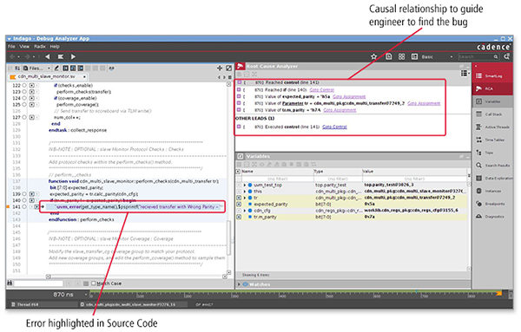The width and height of the screenshot is (521, 332).
Task: Click the advanced search icon at toolbar right end
Action: tap(507, 56)
